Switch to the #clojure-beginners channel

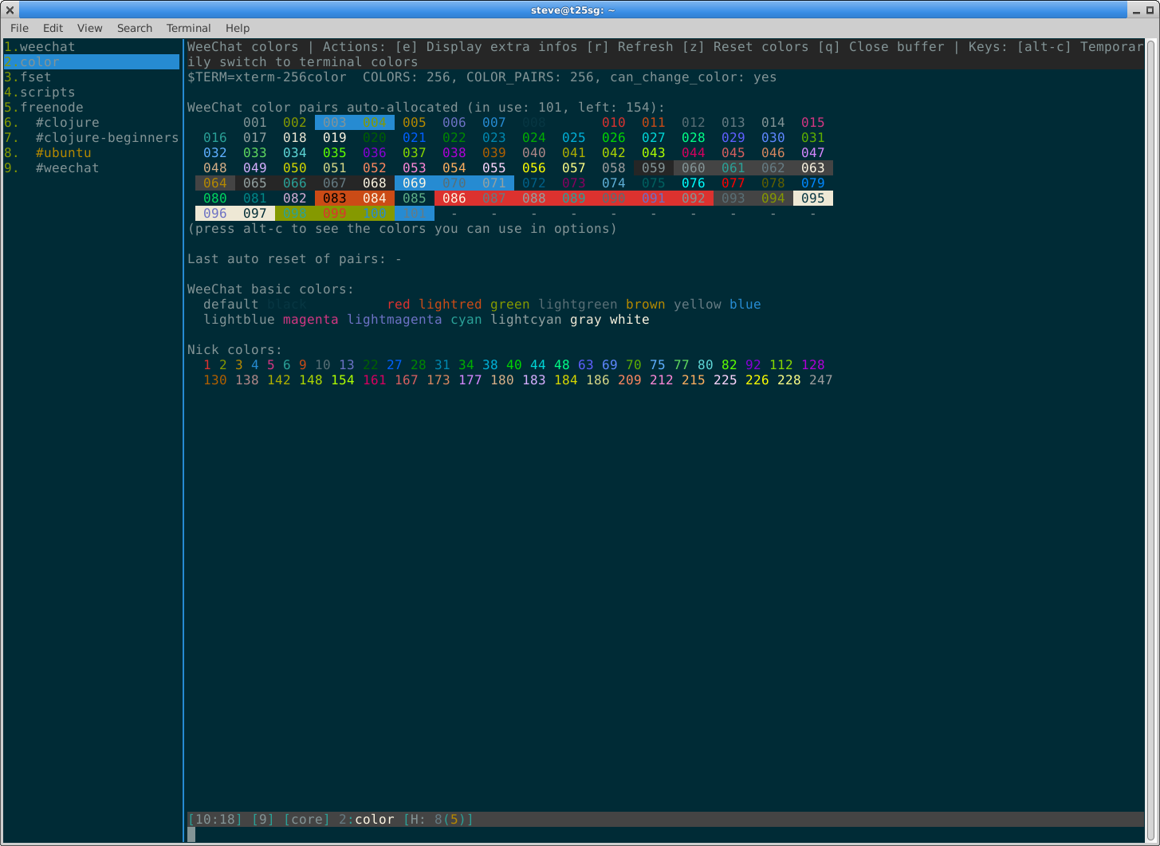click(x=108, y=138)
